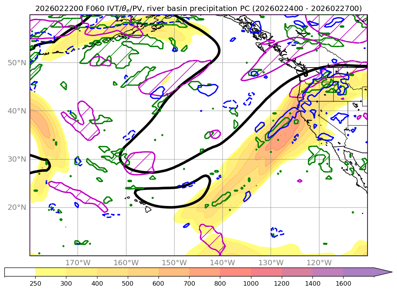The height and width of the screenshot is (291, 397).
Task: Click the plot title text at top
Action: (x=198, y=8)
